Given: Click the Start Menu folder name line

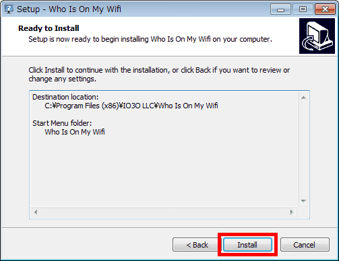Looking at the screenshot, I should (75, 132).
